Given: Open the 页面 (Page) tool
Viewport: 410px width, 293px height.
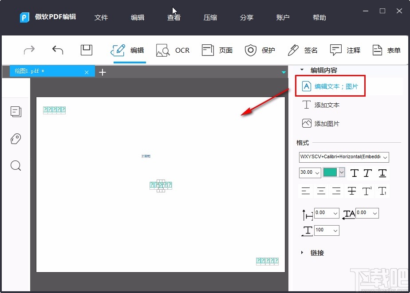Looking at the screenshot, I should [217, 50].
